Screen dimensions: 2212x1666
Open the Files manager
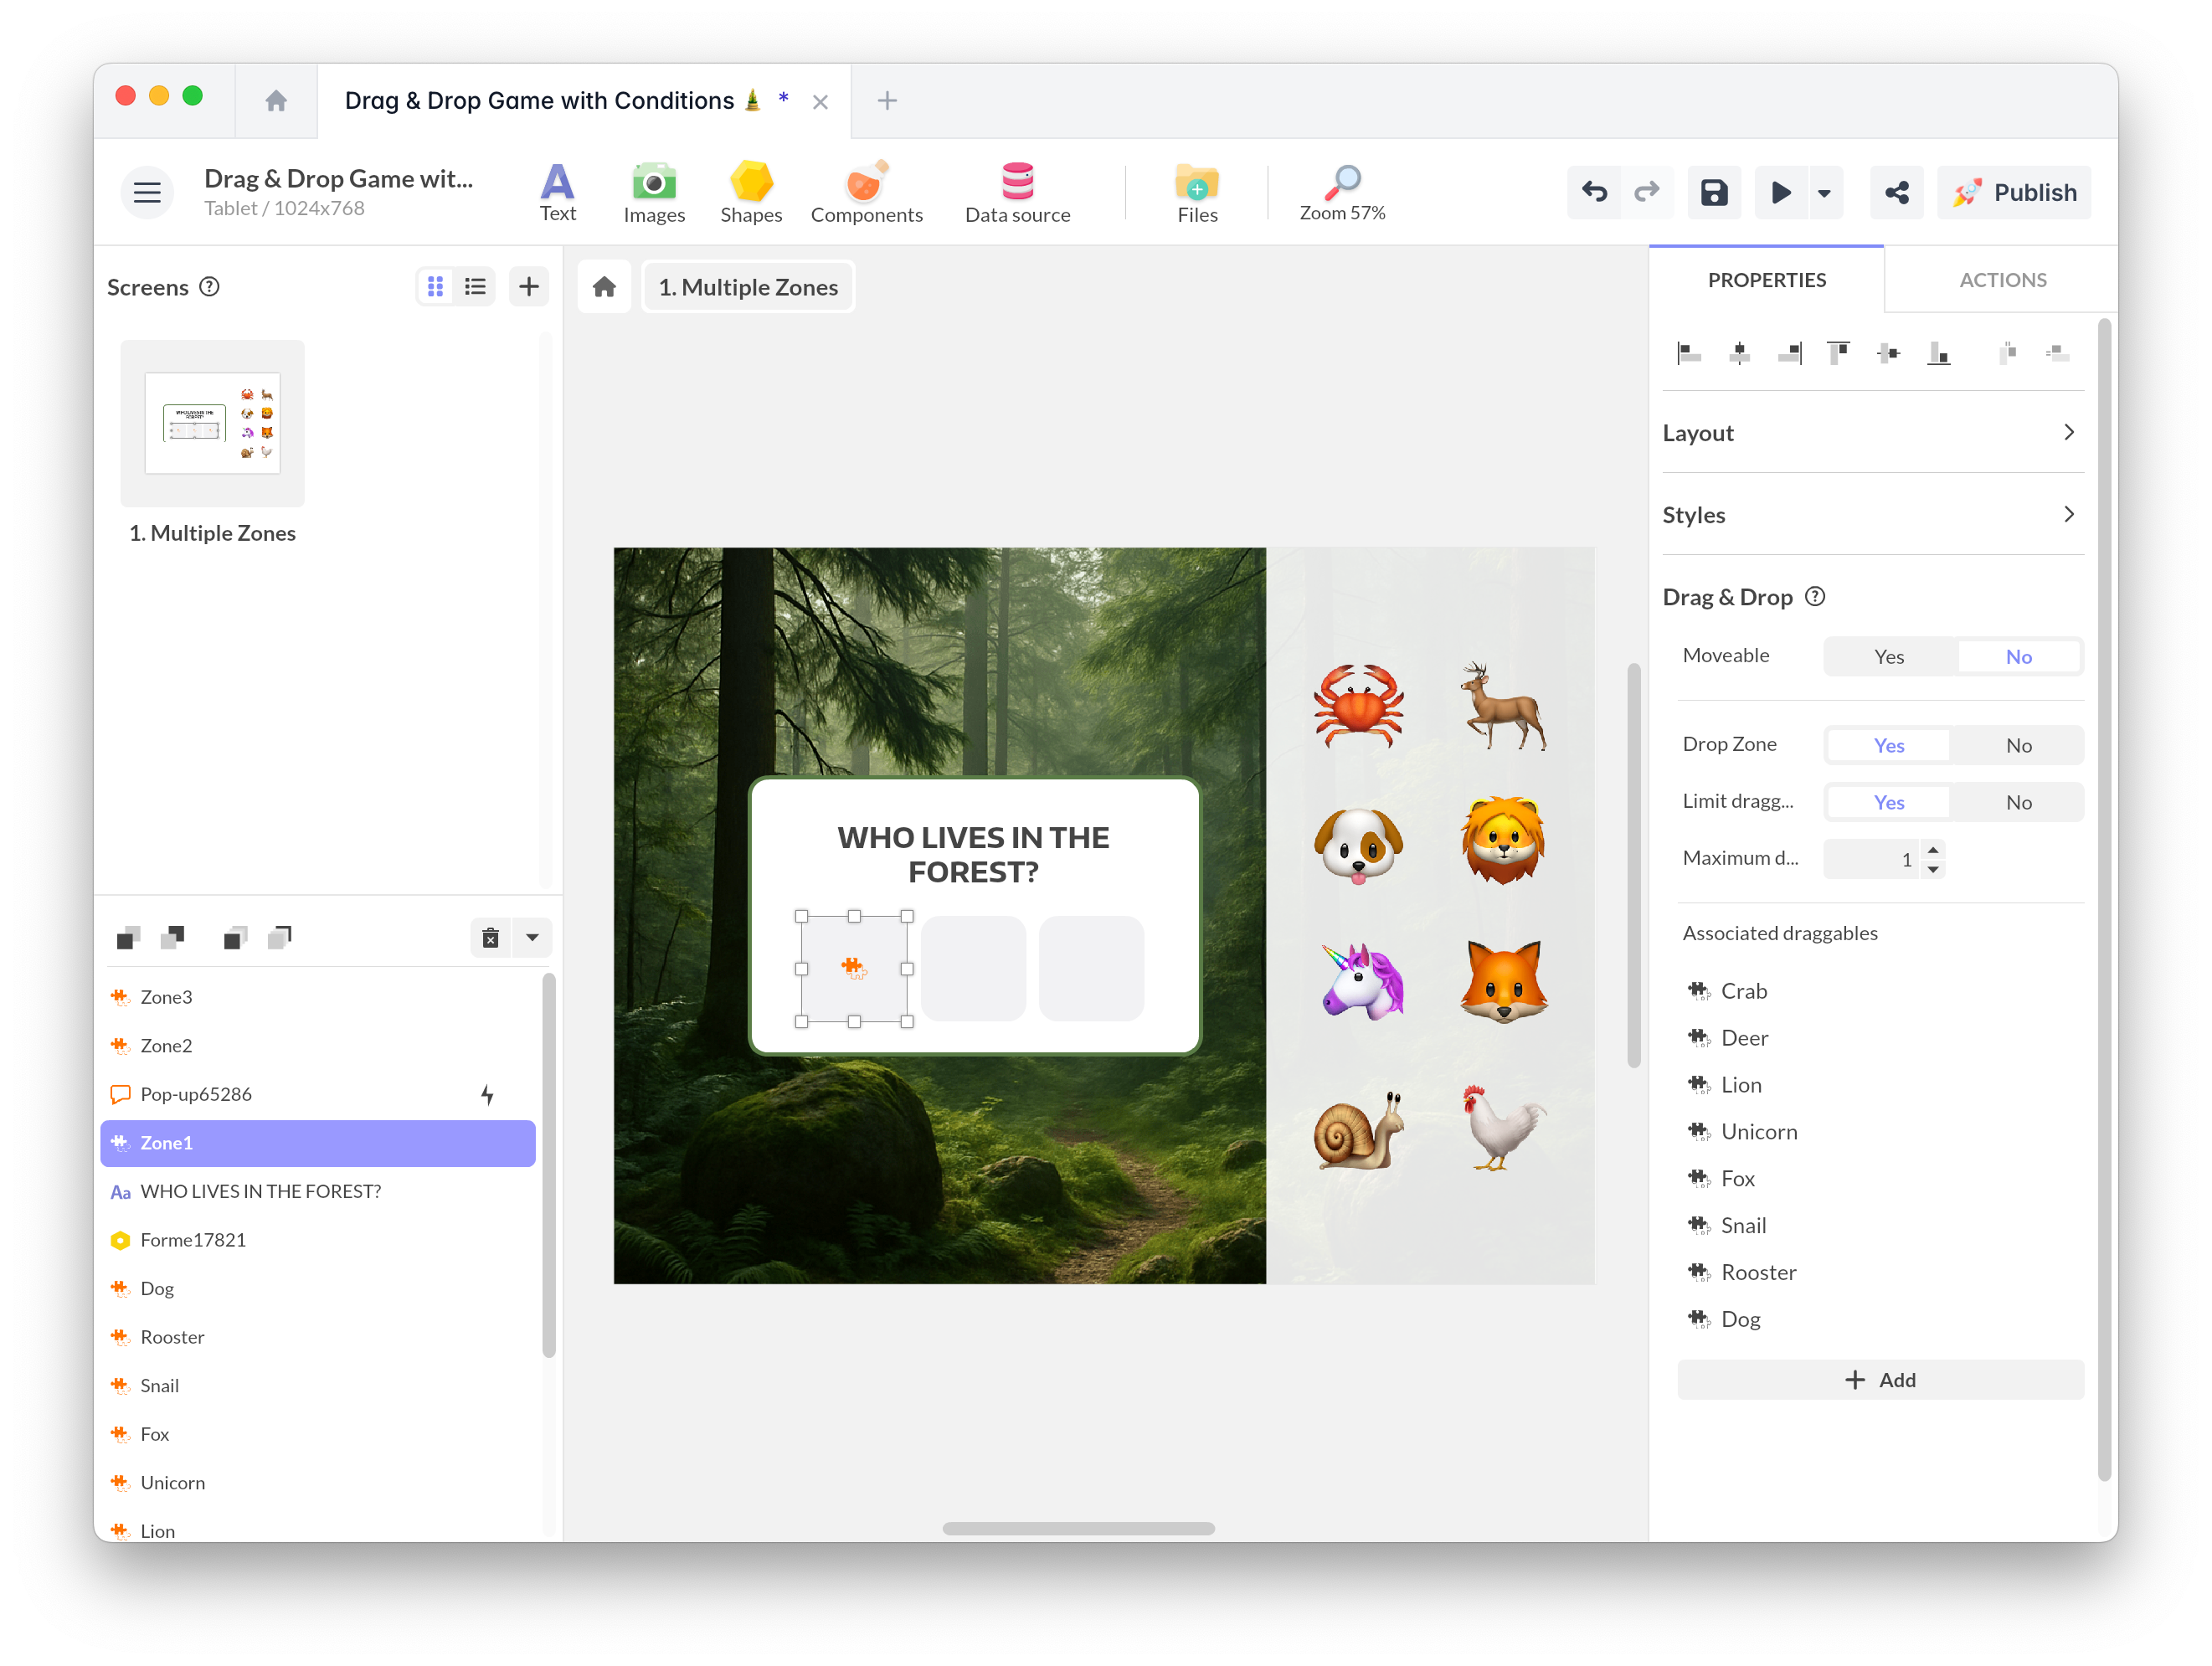(1196, 192)
